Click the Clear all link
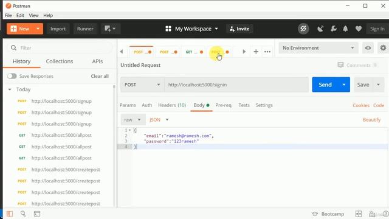Image resolution: width=389 pixels, height=219 pixels. click(100, 76)
